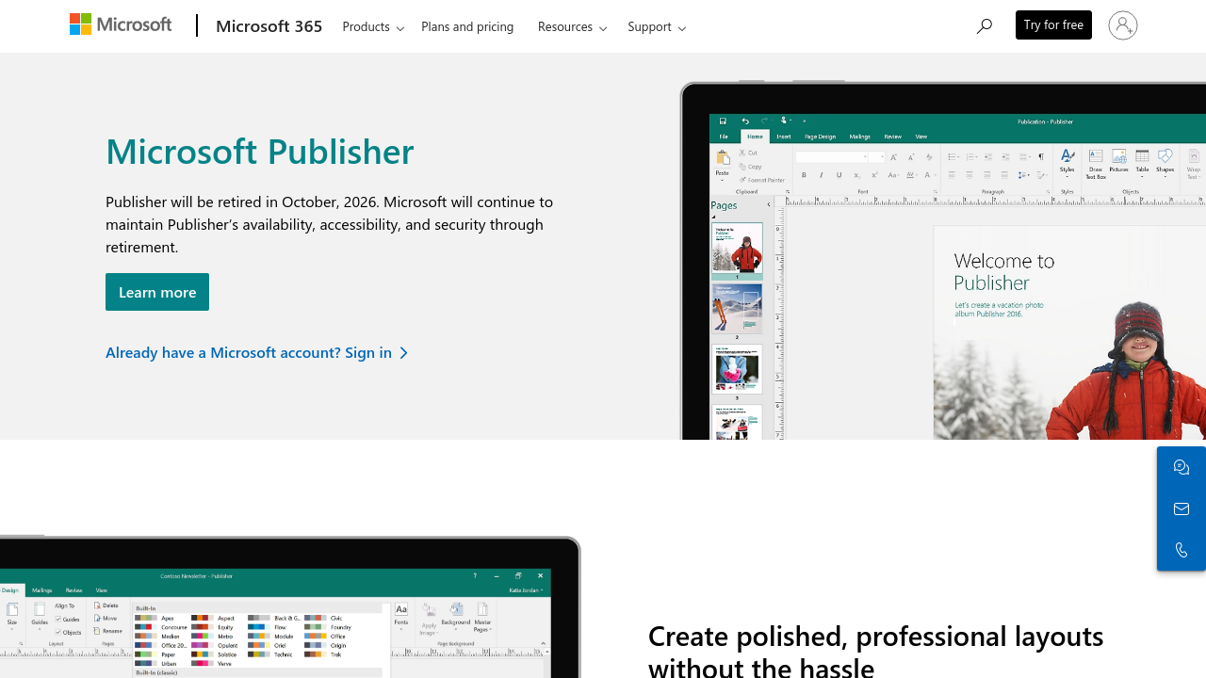Go to the Microsoft 365 home link
This screenshot has height=678, width=1206.
(269, 26)
